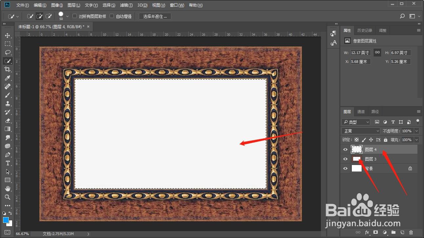Select the Hand tool
The image size is (424, 238).
click(x=8, y=189)
